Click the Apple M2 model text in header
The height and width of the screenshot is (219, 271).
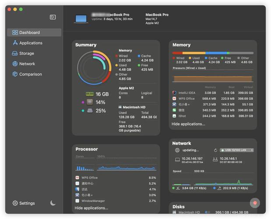point(152,23)
